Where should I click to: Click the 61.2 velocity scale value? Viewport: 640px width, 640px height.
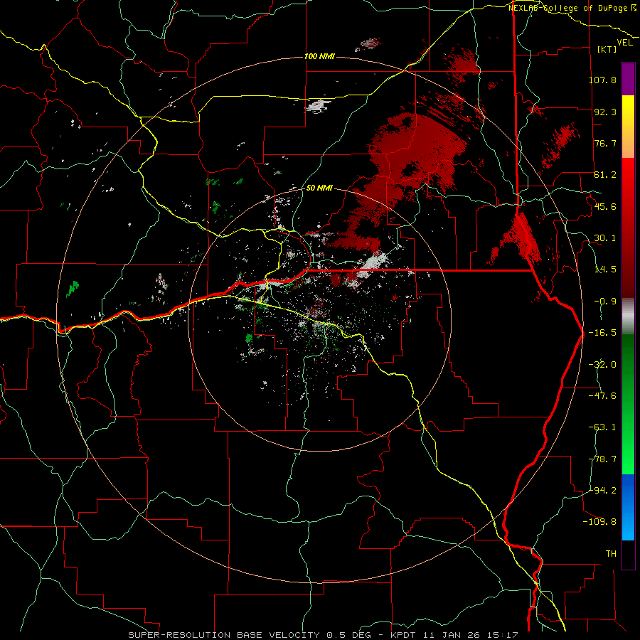[x=605, y=175]
